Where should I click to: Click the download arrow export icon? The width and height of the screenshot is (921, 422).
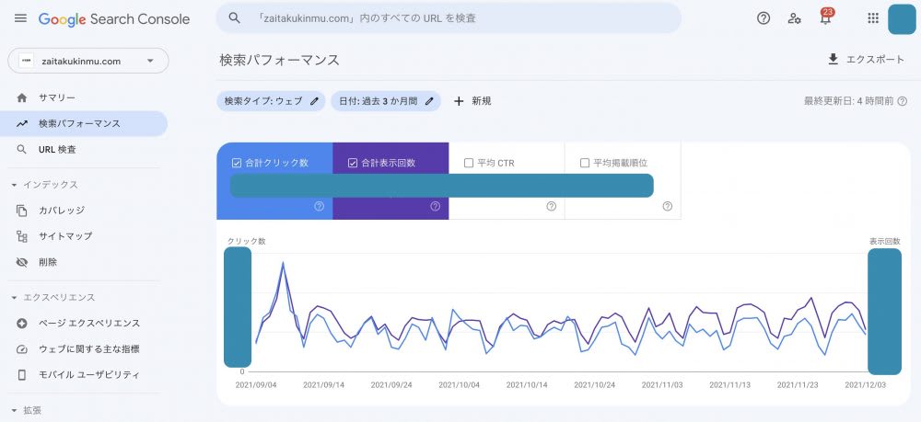(833, 59)
